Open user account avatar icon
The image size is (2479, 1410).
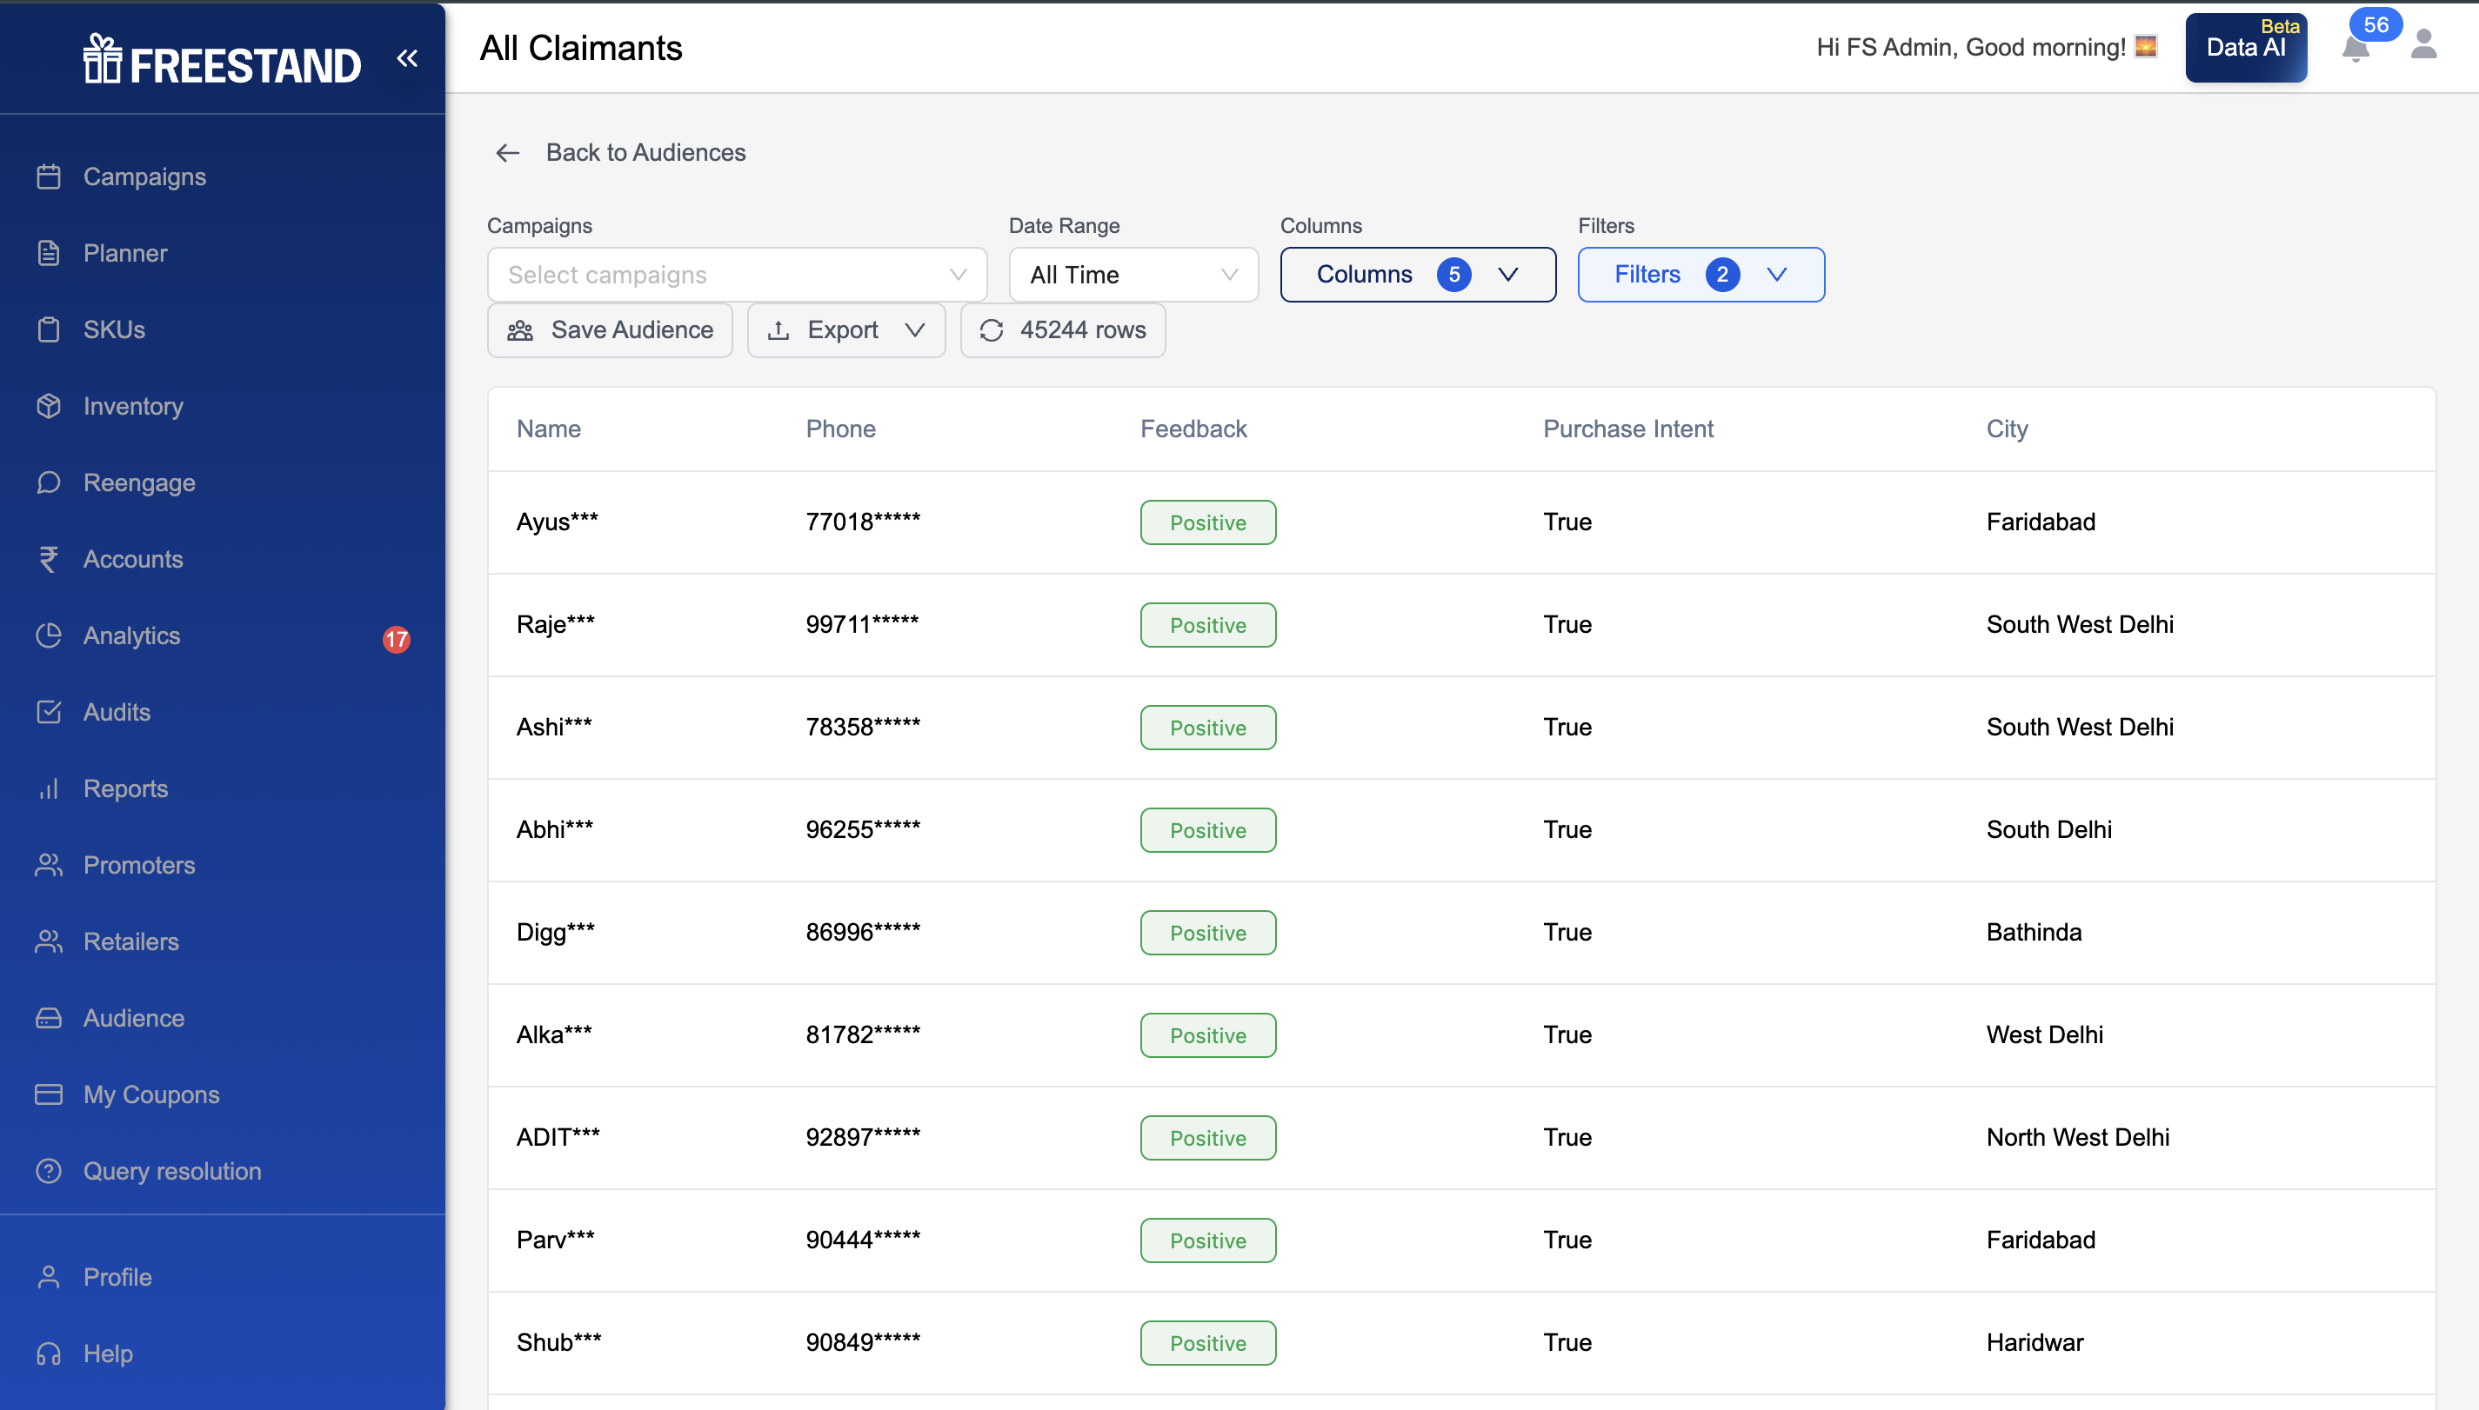(x=2422, y=44)
